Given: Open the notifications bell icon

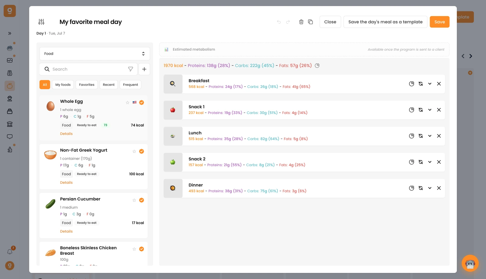Looking at the screenshot, I should pyautogui.click(x=10, y=252).
